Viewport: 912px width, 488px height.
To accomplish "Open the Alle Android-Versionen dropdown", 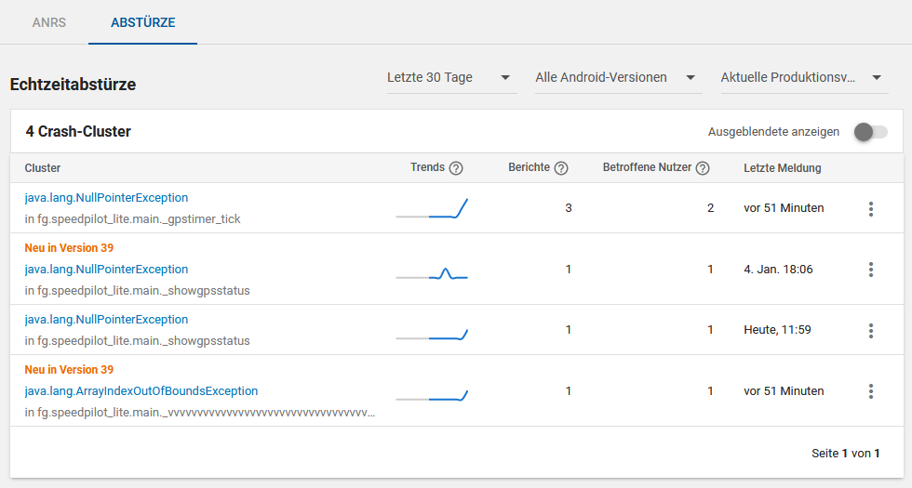I will (618, 78).
